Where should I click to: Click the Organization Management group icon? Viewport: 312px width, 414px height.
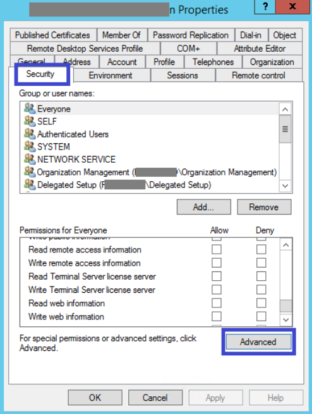click(x=30, y=172)
